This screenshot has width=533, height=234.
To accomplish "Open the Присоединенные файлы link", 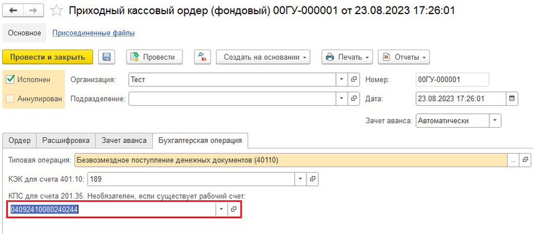I will pos(93,33).
